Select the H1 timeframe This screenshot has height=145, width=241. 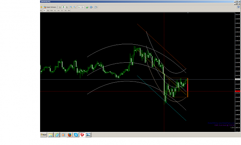(55, 10)
